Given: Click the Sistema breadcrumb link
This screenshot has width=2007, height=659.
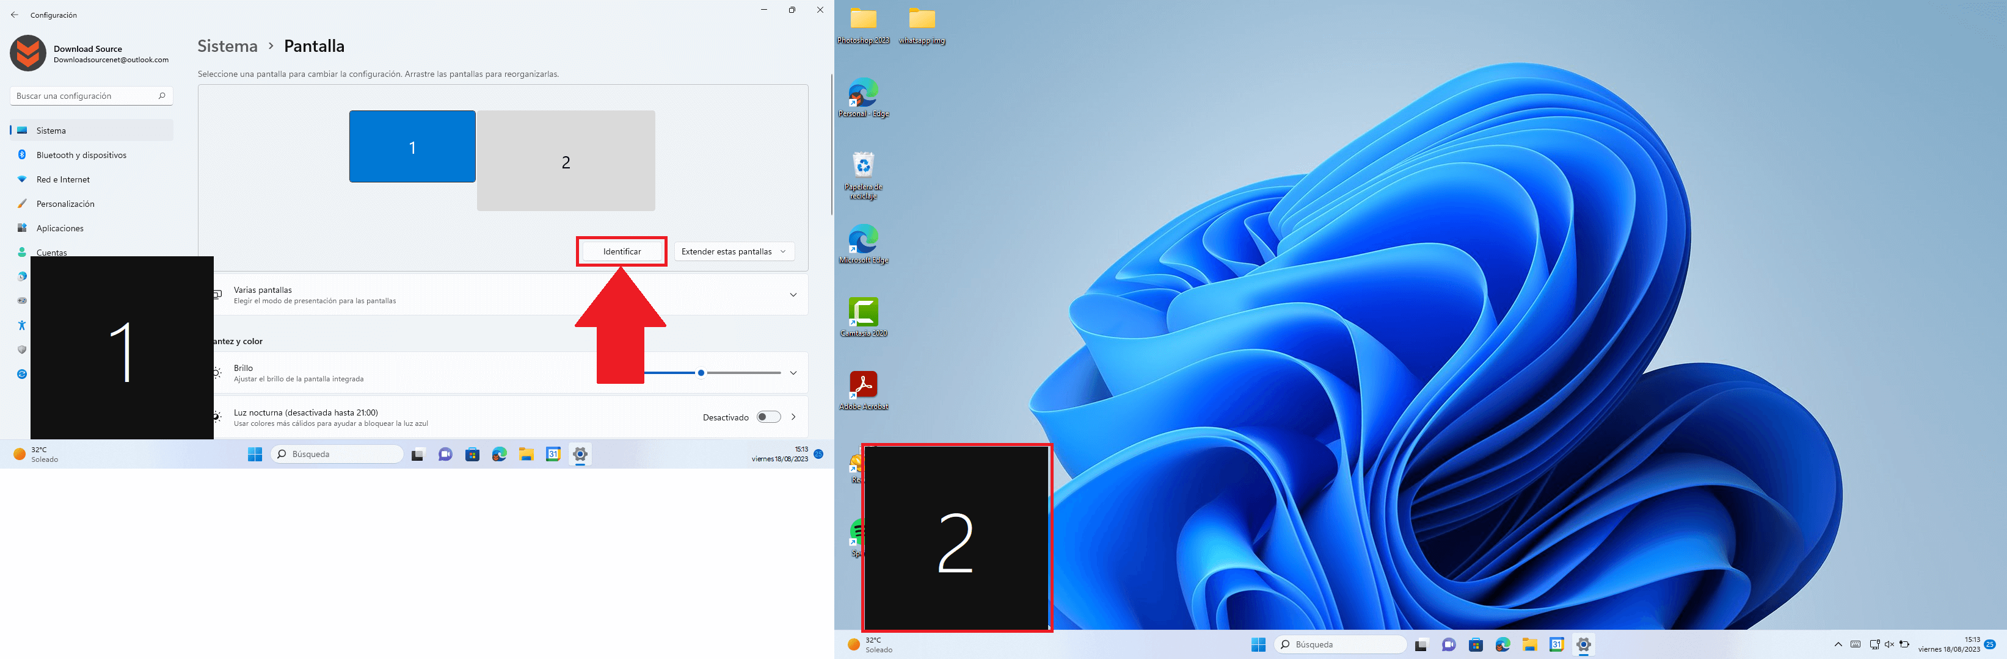Looking at the screenshot, I should pos(227,46).
